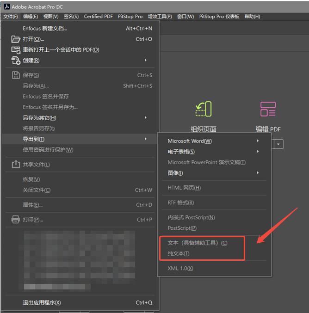Open the 窗口(W) menu
This screenshot has width=309, height=313.
[185, 17]
